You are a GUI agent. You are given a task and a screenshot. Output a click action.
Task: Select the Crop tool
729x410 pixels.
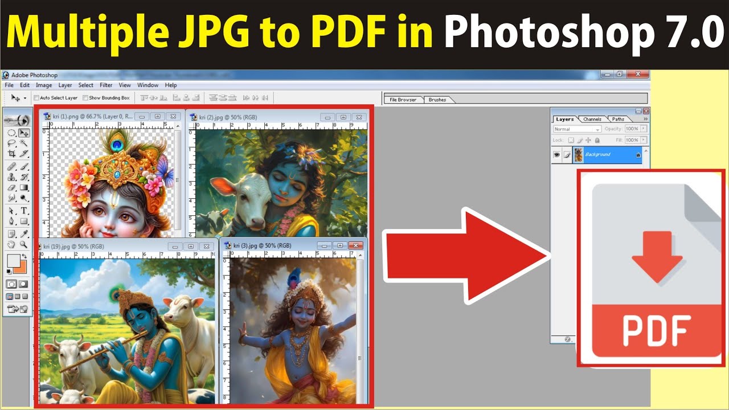click(x=11, y=154)
